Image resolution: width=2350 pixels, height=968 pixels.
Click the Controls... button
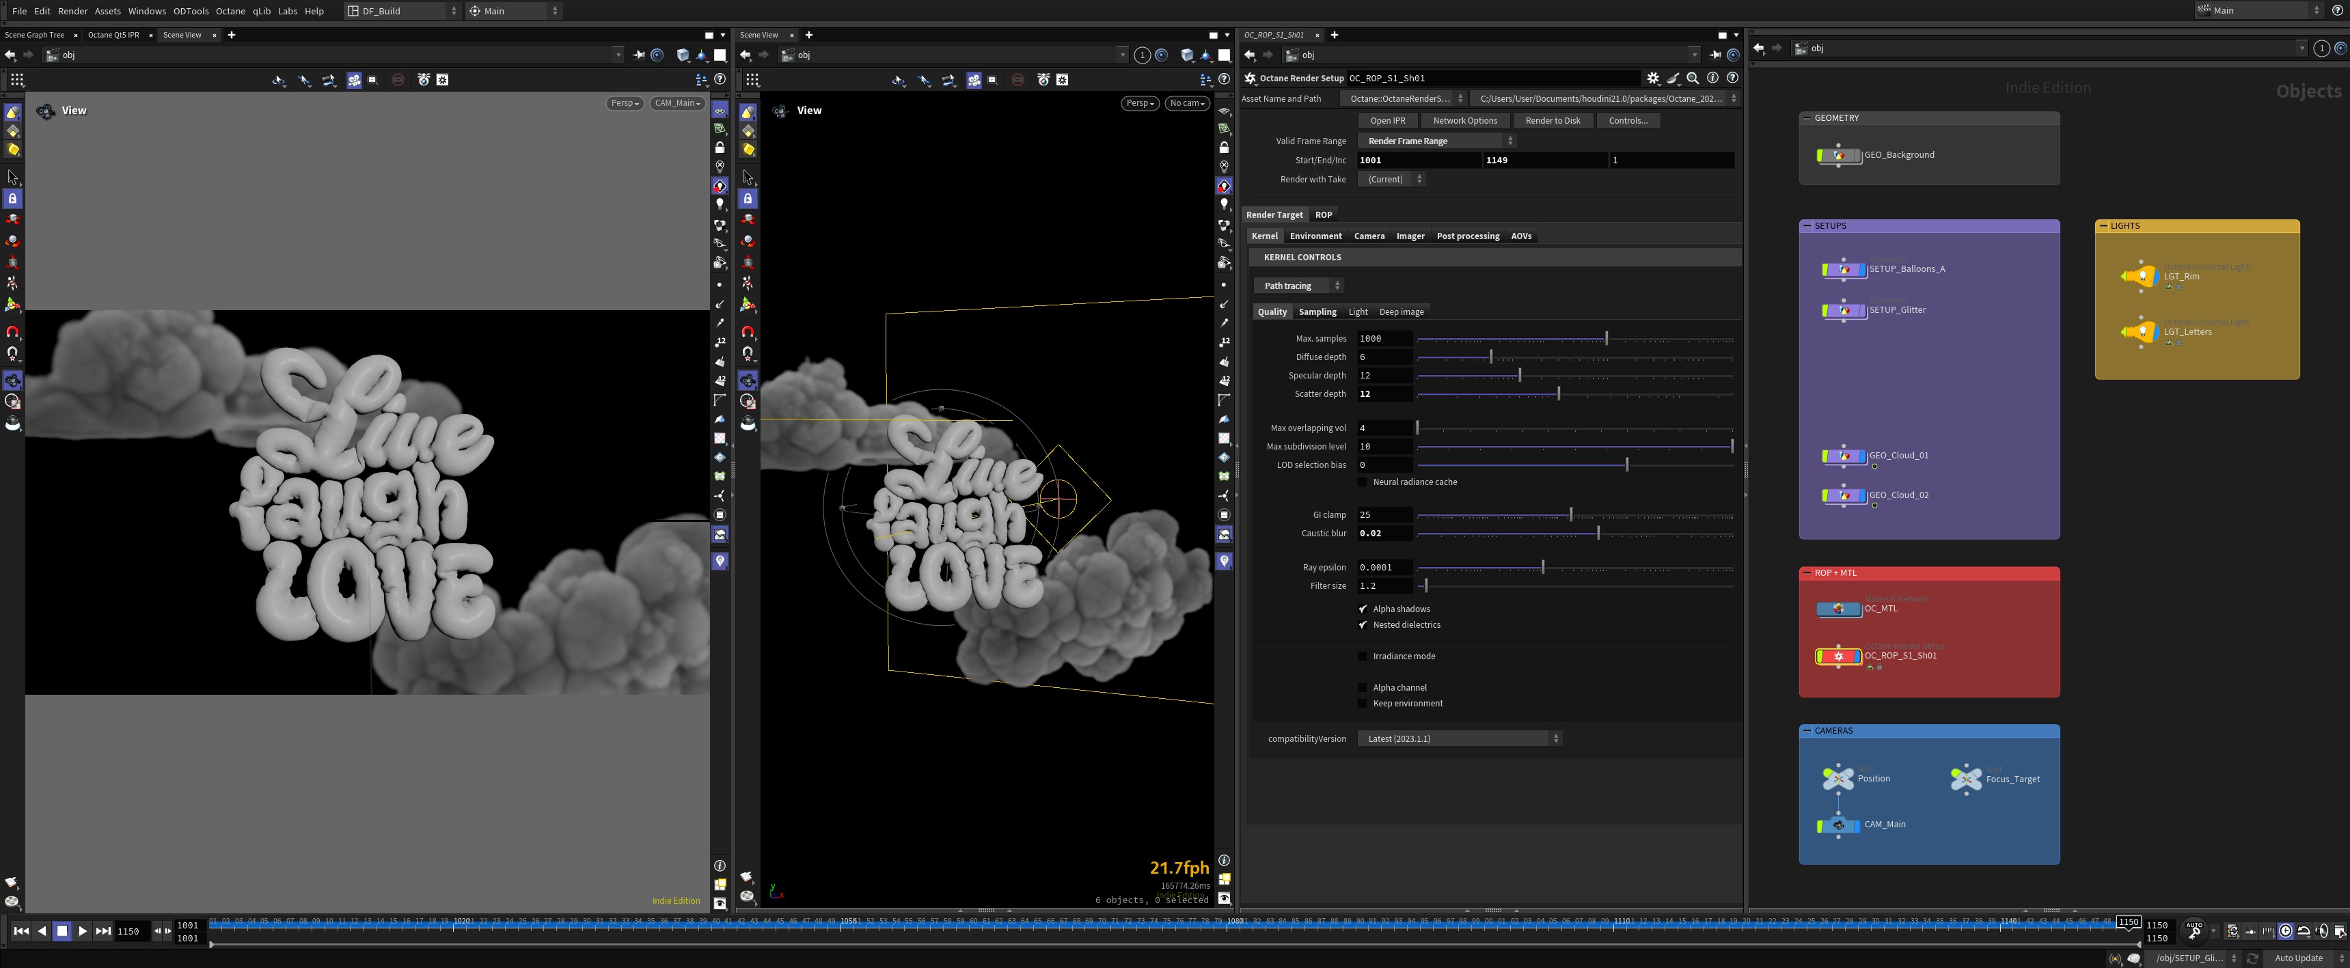pyautogui.click(x=1628, y=120)
